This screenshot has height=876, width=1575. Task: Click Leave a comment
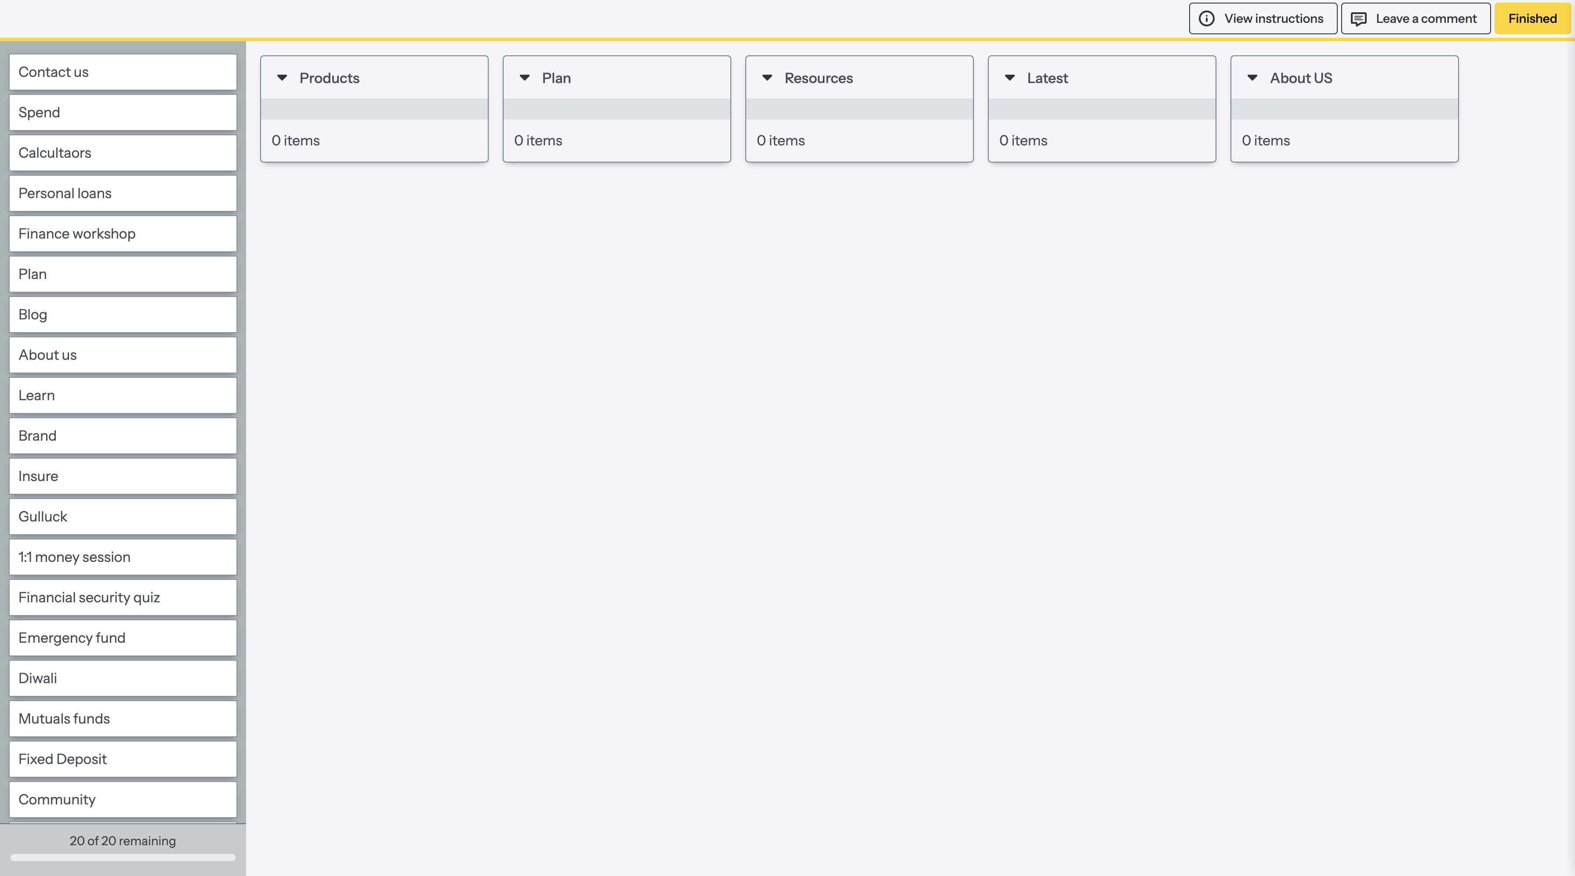[1415, 18]
